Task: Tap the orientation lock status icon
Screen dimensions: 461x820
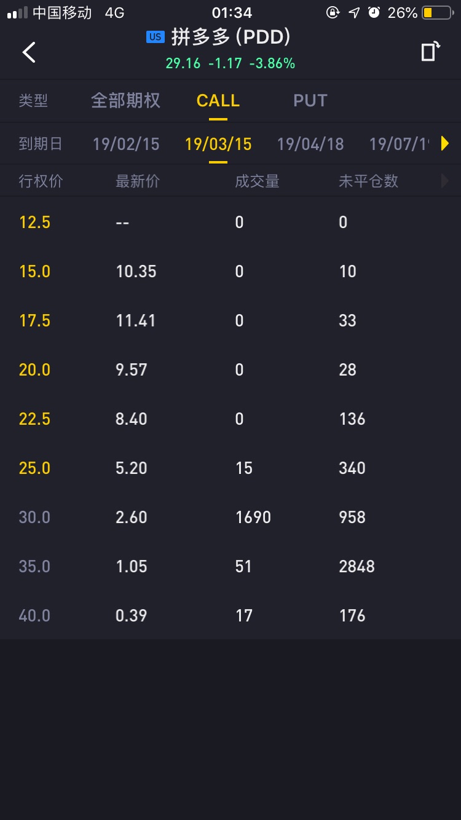Action: click(333, 12)
